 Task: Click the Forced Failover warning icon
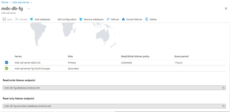point(123,19)
